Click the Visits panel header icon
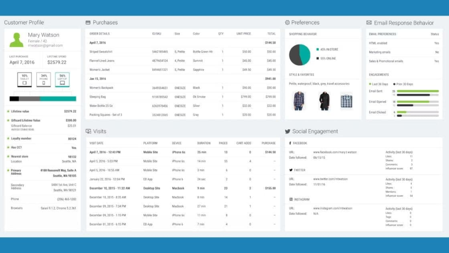This screenshot has width=449, height=253. pos(88,131)
